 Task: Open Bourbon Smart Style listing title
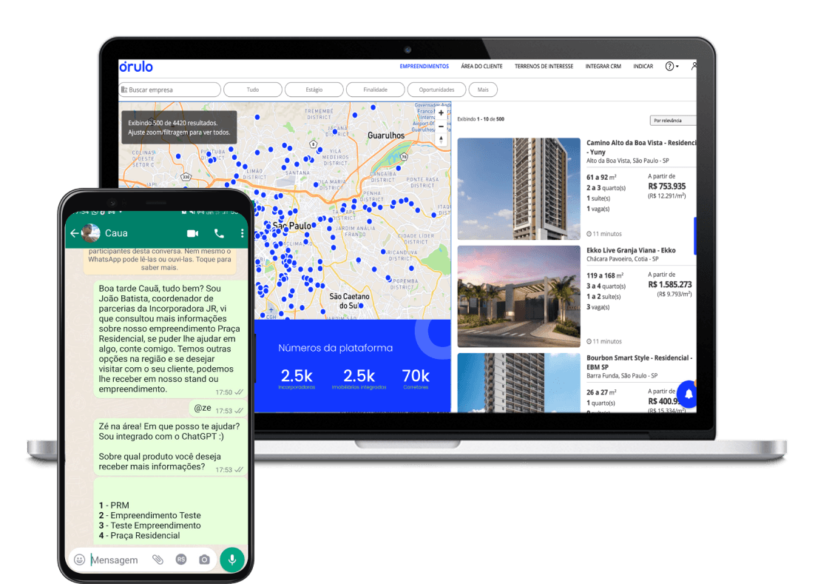point(639,362)
